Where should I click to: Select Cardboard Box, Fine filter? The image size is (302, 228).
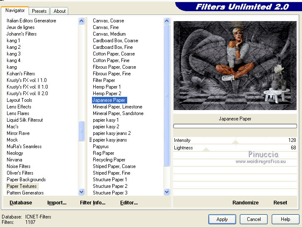pyautogui.click(x=113, y=47)
